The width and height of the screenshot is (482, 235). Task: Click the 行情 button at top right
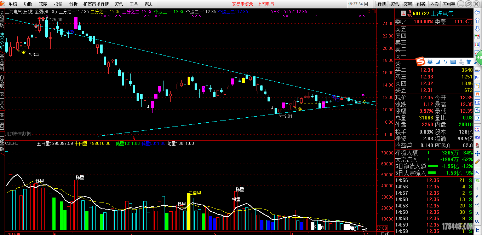pyautogui.click(x=381, y=4)
